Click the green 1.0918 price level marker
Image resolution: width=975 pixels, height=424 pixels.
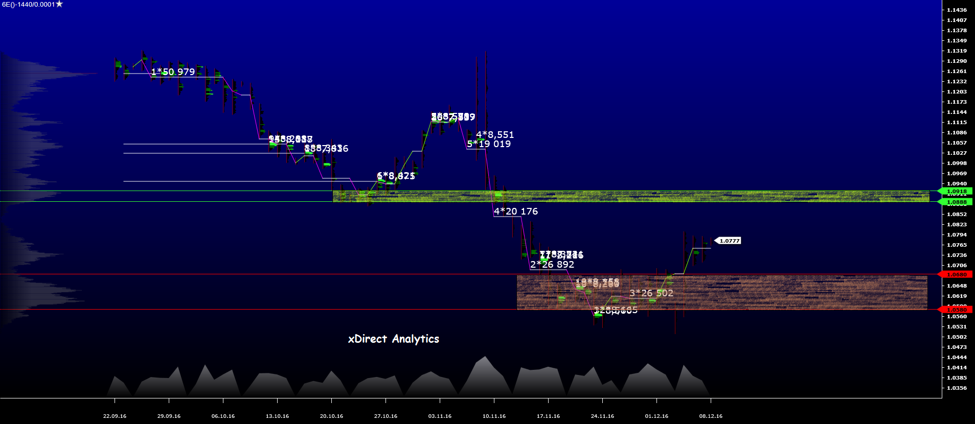click(x=957, y=191)
